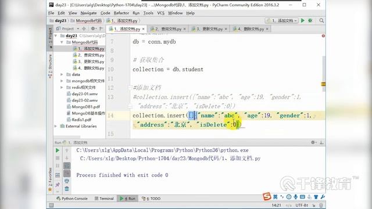372x209 pixels.
Task: Rerun the script in Run panel
Action: [x=58, y=150]
